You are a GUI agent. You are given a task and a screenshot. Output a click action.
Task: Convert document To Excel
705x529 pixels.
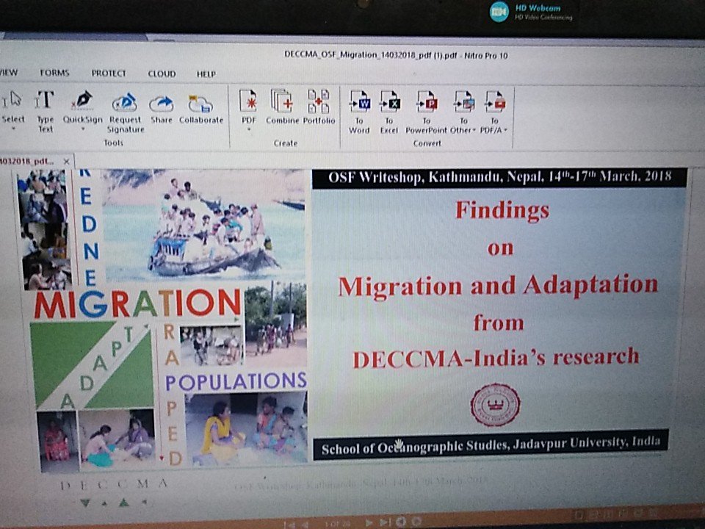389,112
